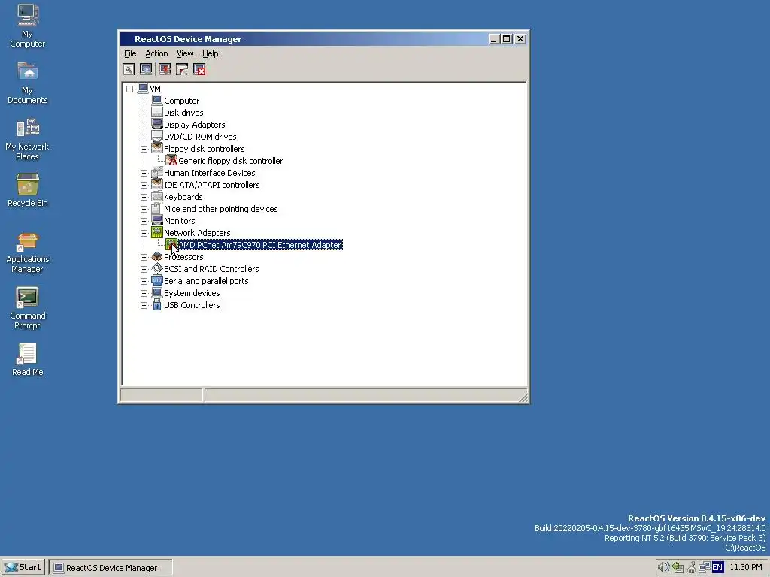Expand the Processors category
Image resolution: width=770 pixels, height=577 pixels.
pyautogui.click(x=144, y=257)
